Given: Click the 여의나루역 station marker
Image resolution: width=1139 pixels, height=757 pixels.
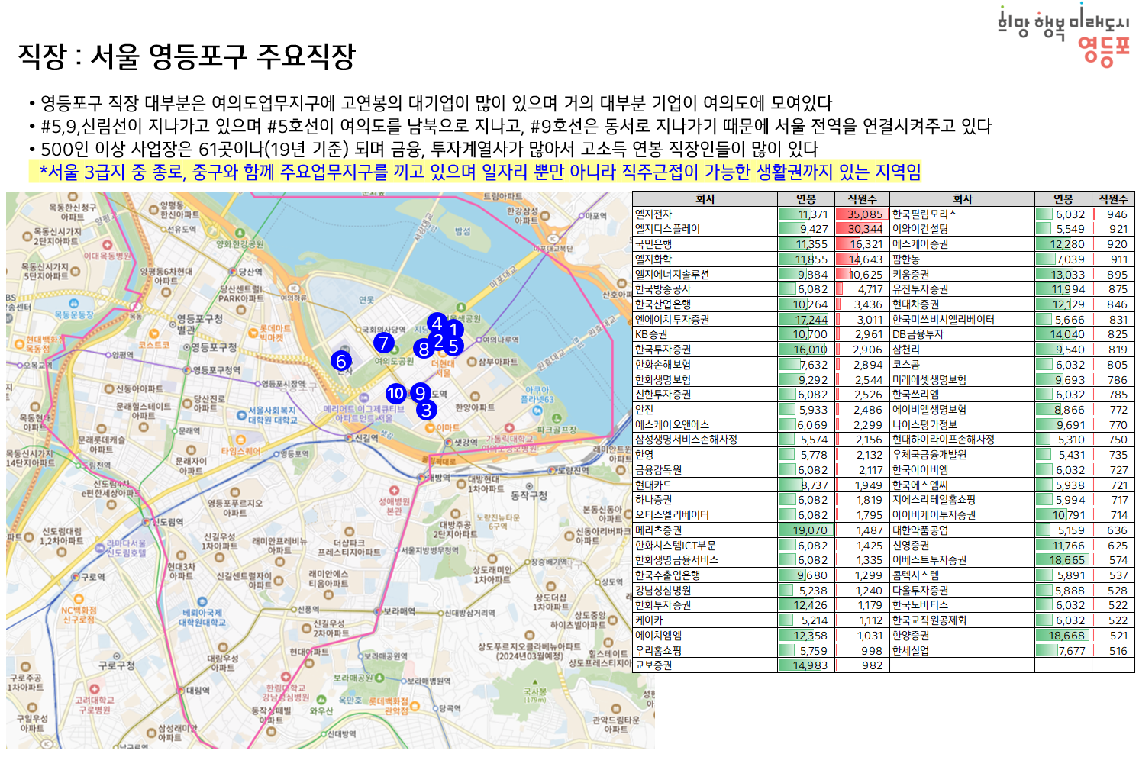Looking at the screenshot, I should pos(479,340).
